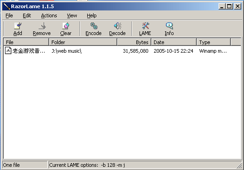This screenshot has height=170, width=244.
Task: Open the Actions menu
Action: [x=49, y=15]
